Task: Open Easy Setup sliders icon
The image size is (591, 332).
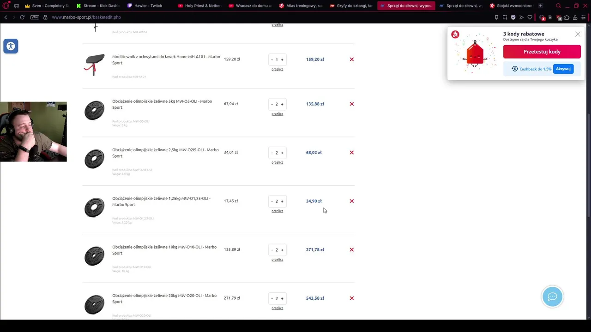Action: (584, 18)
